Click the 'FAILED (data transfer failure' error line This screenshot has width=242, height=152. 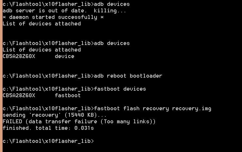(x=79, y=122)
